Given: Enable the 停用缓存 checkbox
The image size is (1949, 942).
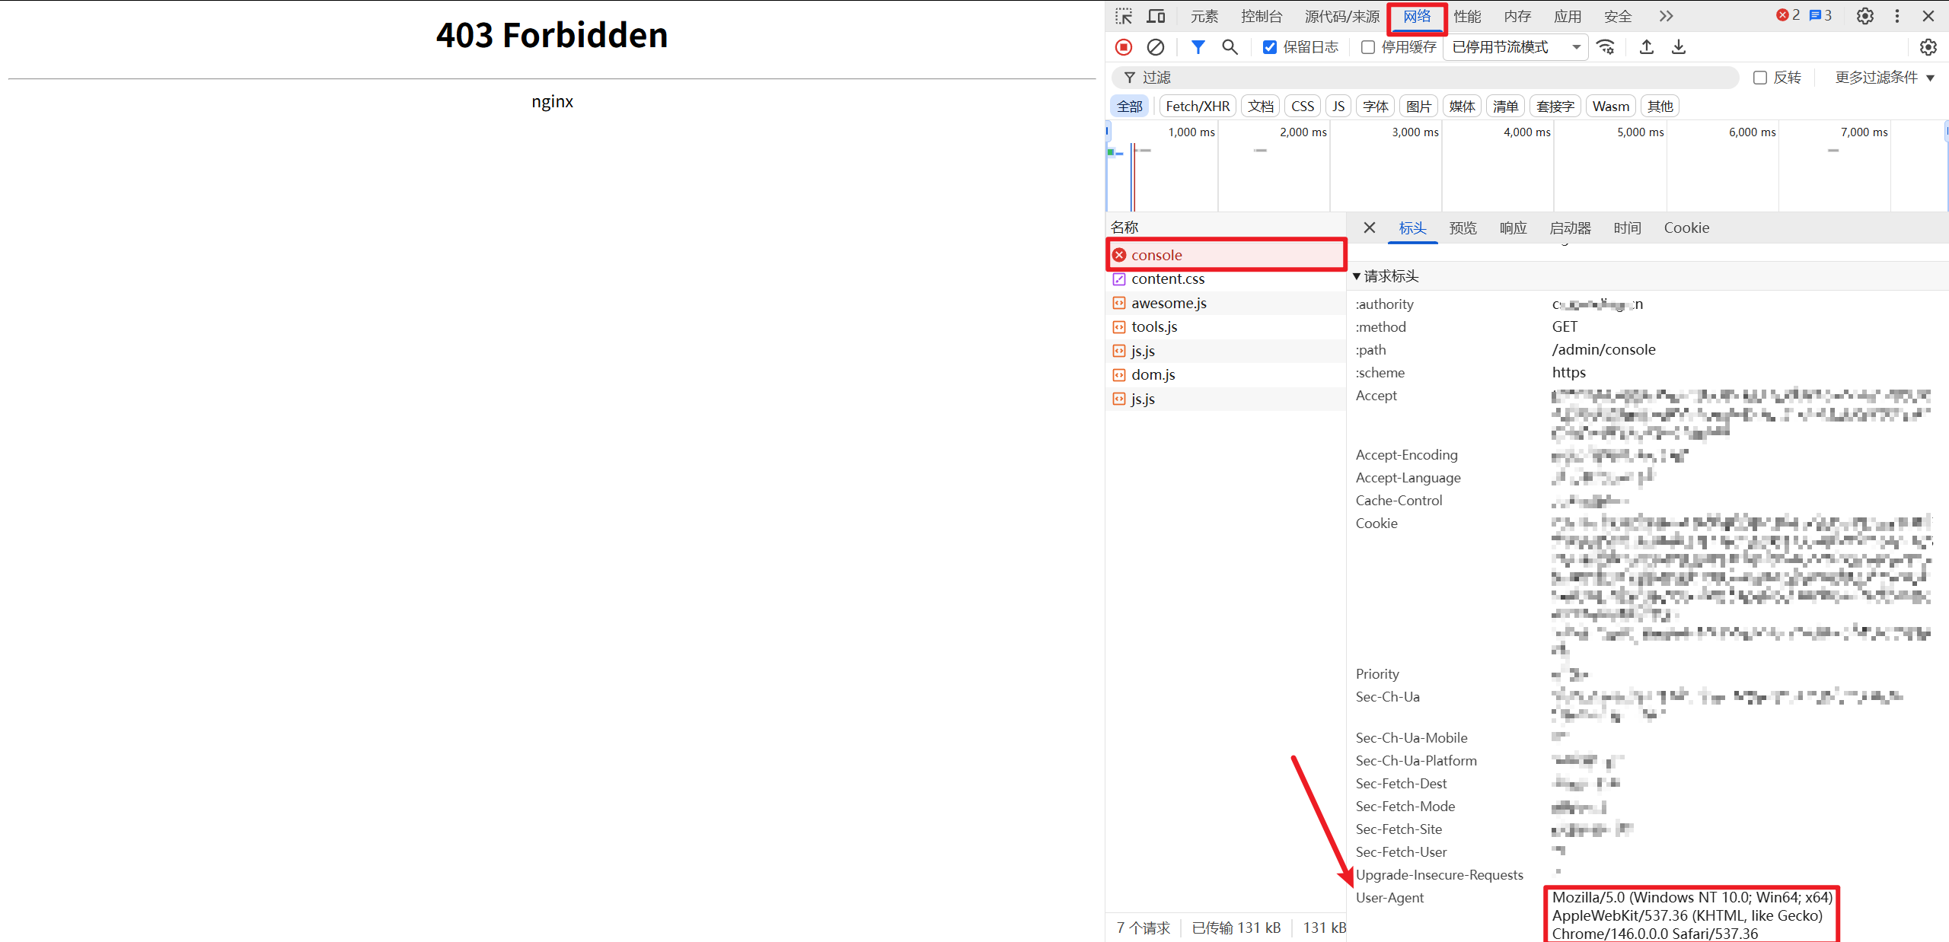Looking at the screenshot, I should click(1368, 47).
